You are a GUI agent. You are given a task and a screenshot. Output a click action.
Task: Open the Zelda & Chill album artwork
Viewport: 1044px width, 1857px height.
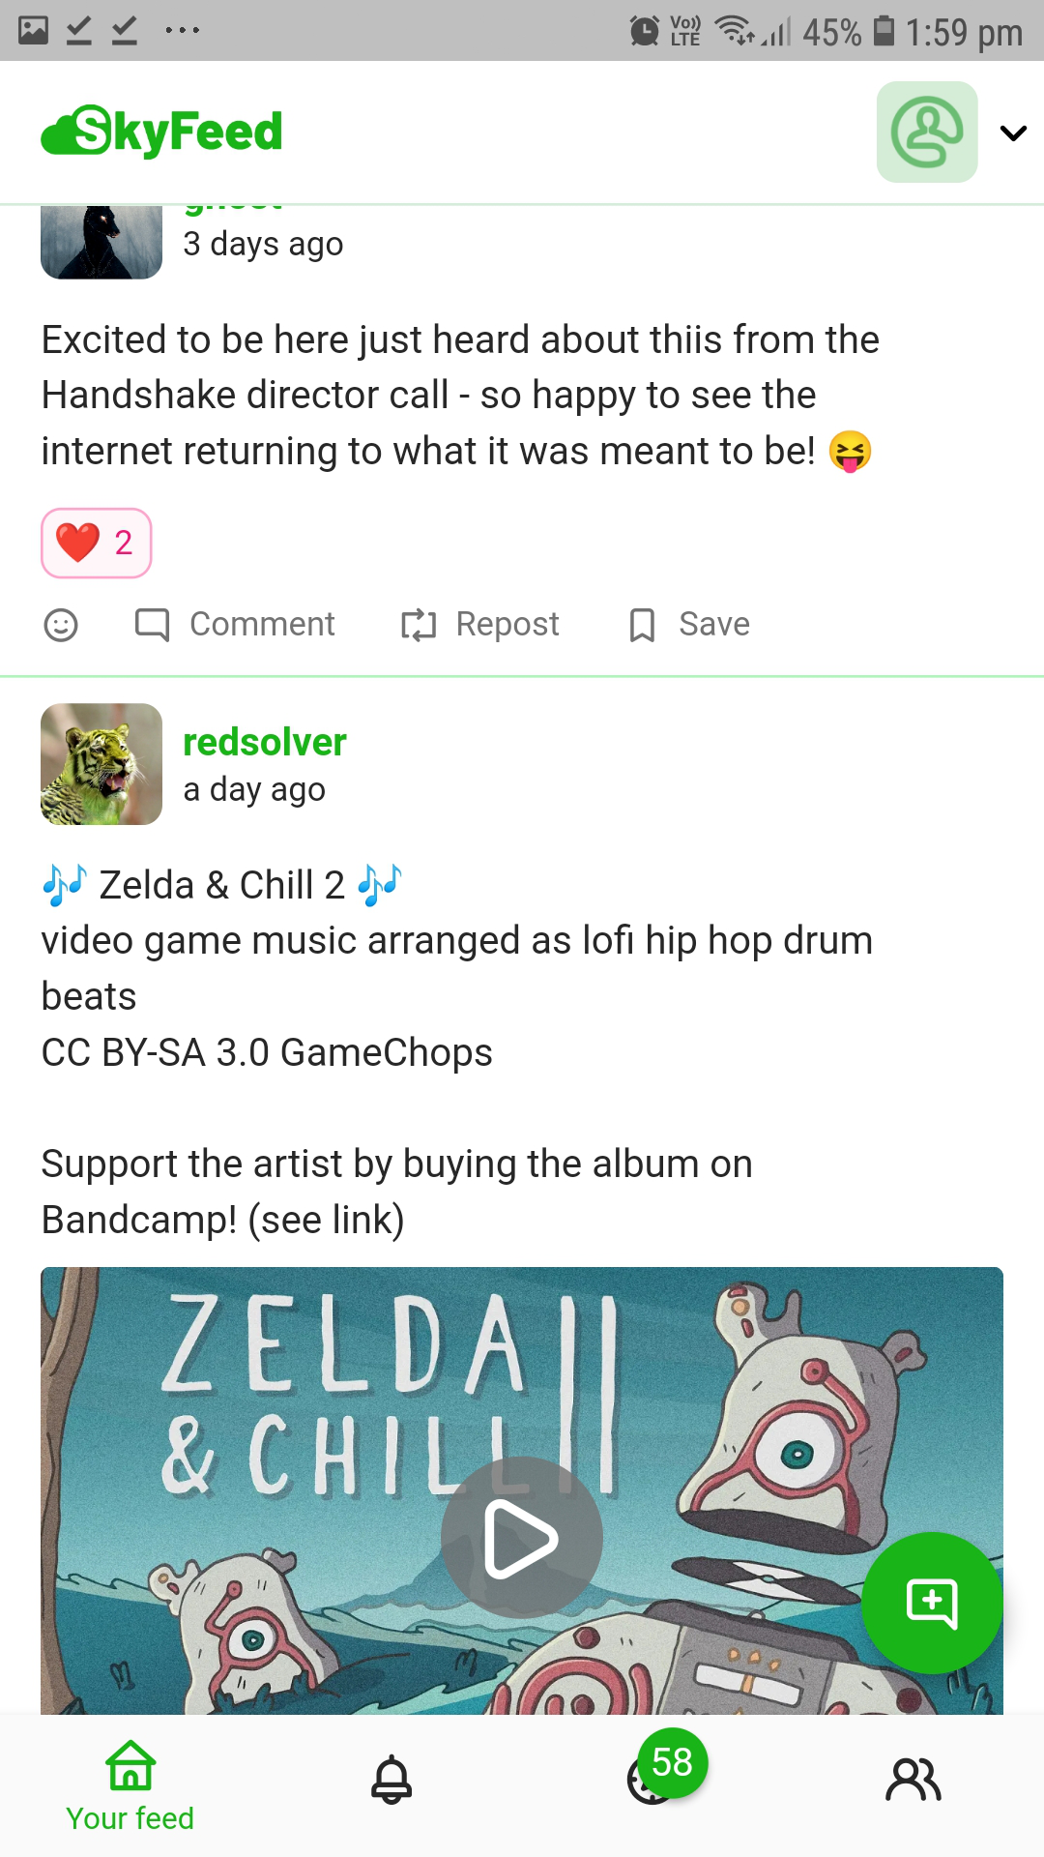click(x=522, y=1490)
